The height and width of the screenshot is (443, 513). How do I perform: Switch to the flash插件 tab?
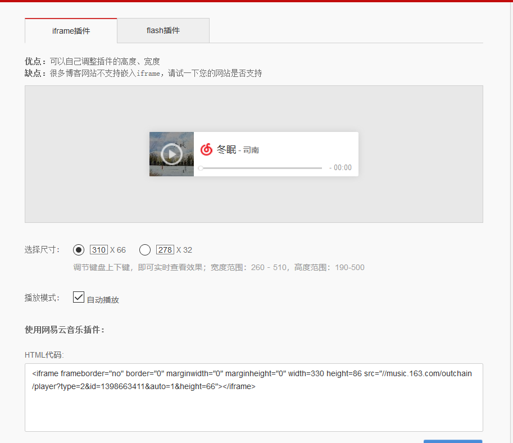[x=164, y=30]
